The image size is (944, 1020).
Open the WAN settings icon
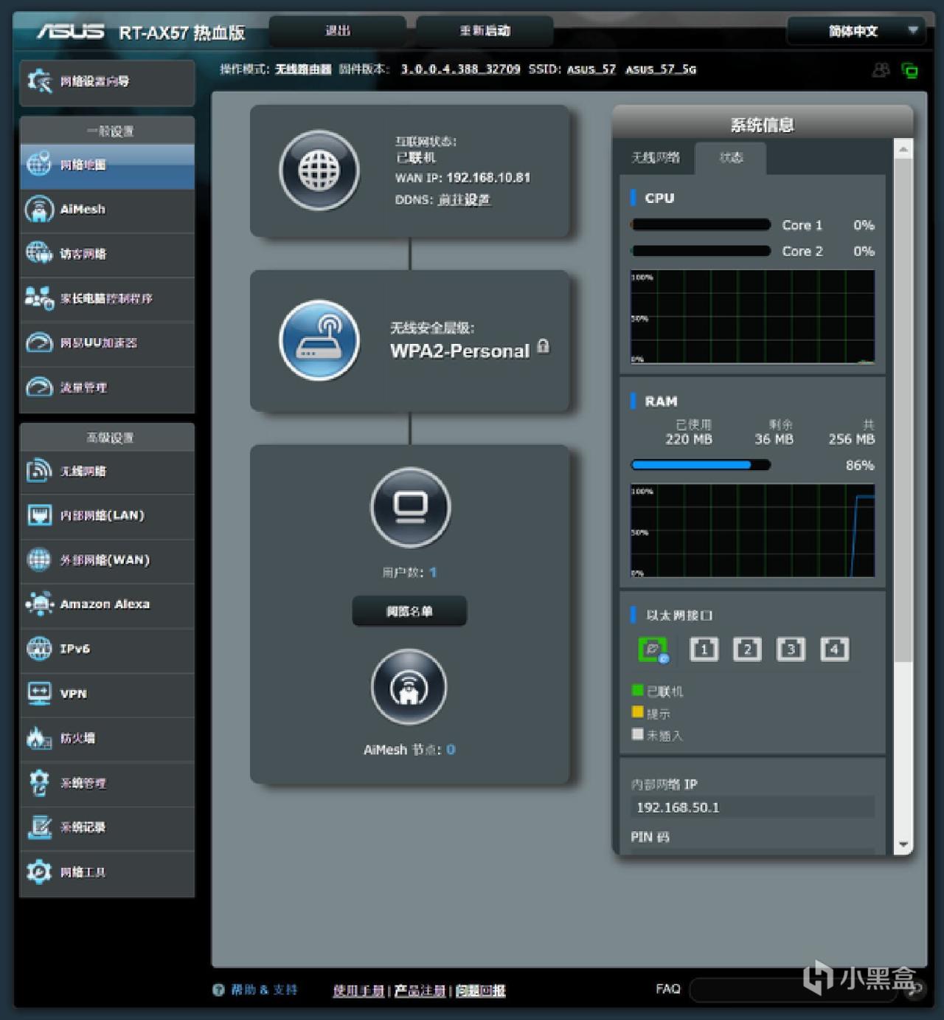pyautogui.click(x=39, y=559)
